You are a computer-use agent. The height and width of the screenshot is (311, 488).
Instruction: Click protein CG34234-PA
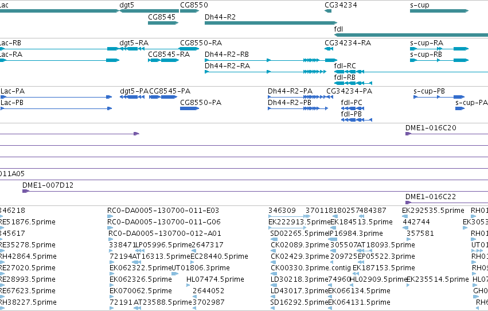[349, 91]
